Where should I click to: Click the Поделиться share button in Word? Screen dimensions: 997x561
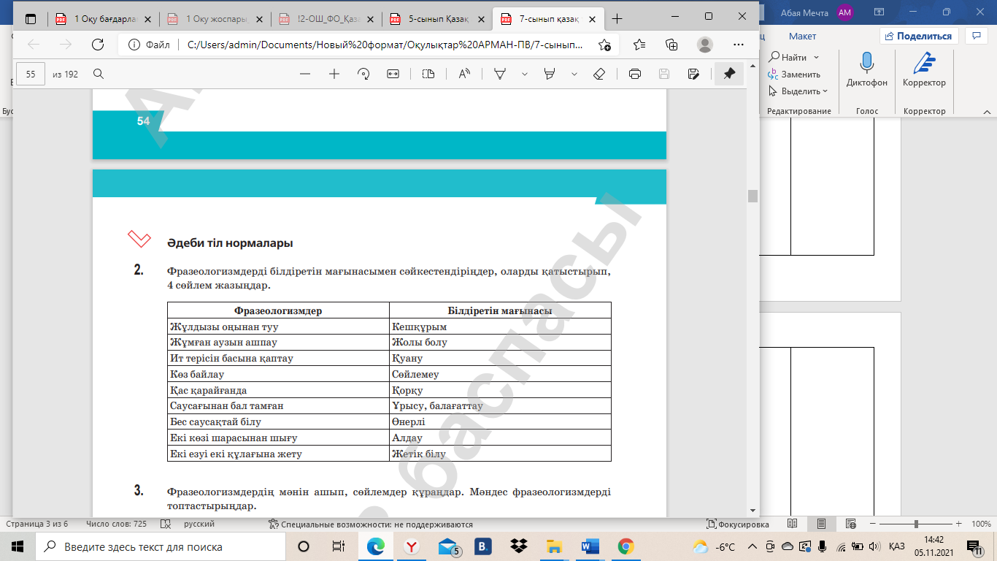pyautogui.click(x=918, y=36)
